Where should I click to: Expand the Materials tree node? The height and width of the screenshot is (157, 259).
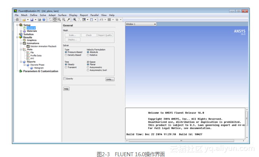pos(21,31)
